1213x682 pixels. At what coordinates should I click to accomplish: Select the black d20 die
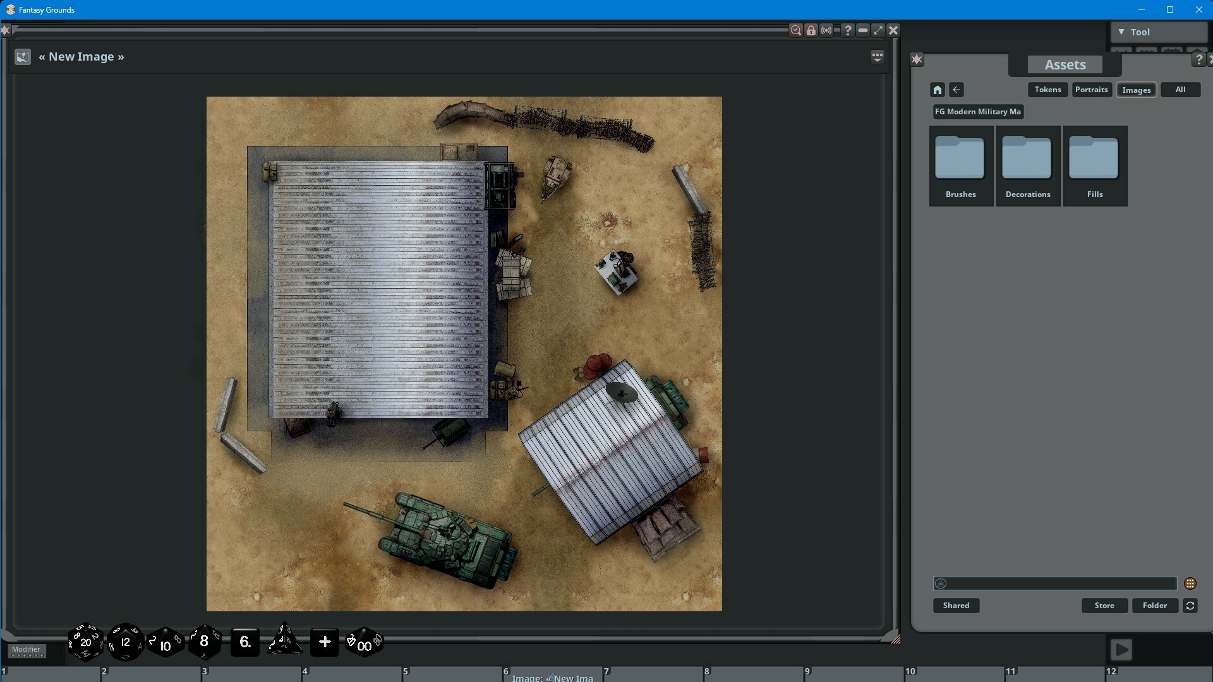pyautogui.click(x=85, y=642)
